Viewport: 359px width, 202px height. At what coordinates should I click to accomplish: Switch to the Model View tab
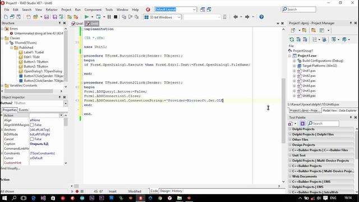pos(330,111)
